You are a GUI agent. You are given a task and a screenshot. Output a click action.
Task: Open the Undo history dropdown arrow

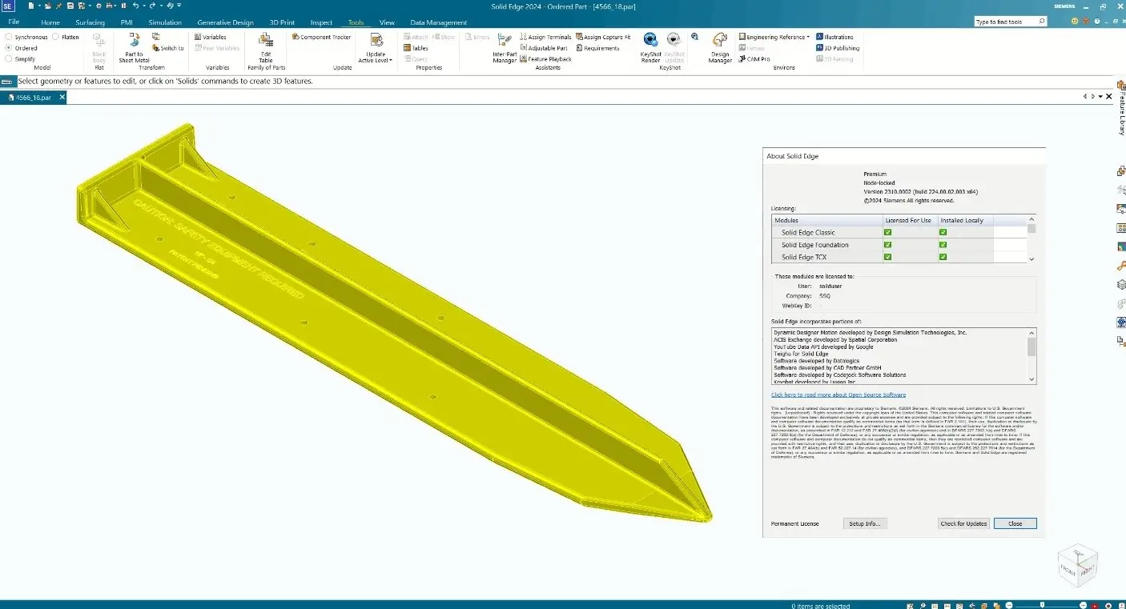click(144, 6)
